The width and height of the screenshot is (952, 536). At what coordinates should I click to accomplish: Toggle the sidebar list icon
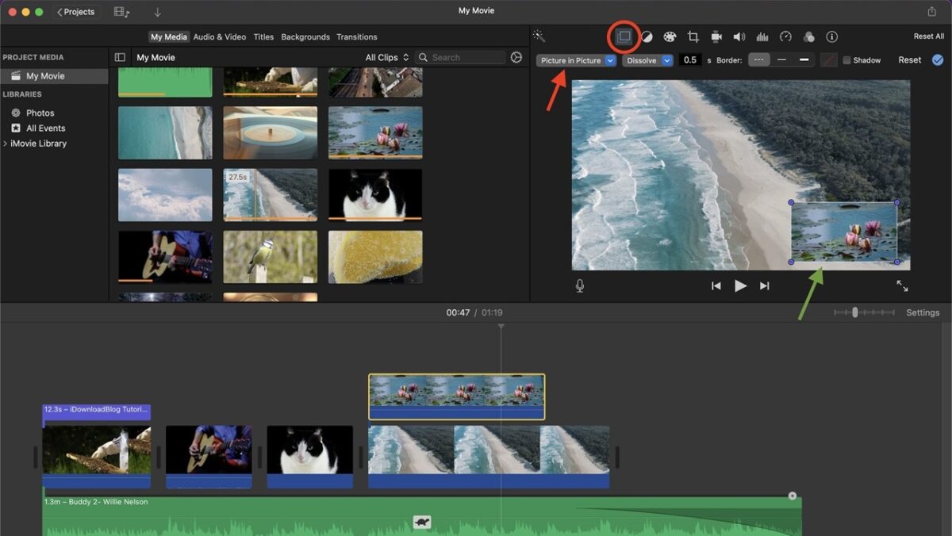pyautogui.click(x=120, y=57)
